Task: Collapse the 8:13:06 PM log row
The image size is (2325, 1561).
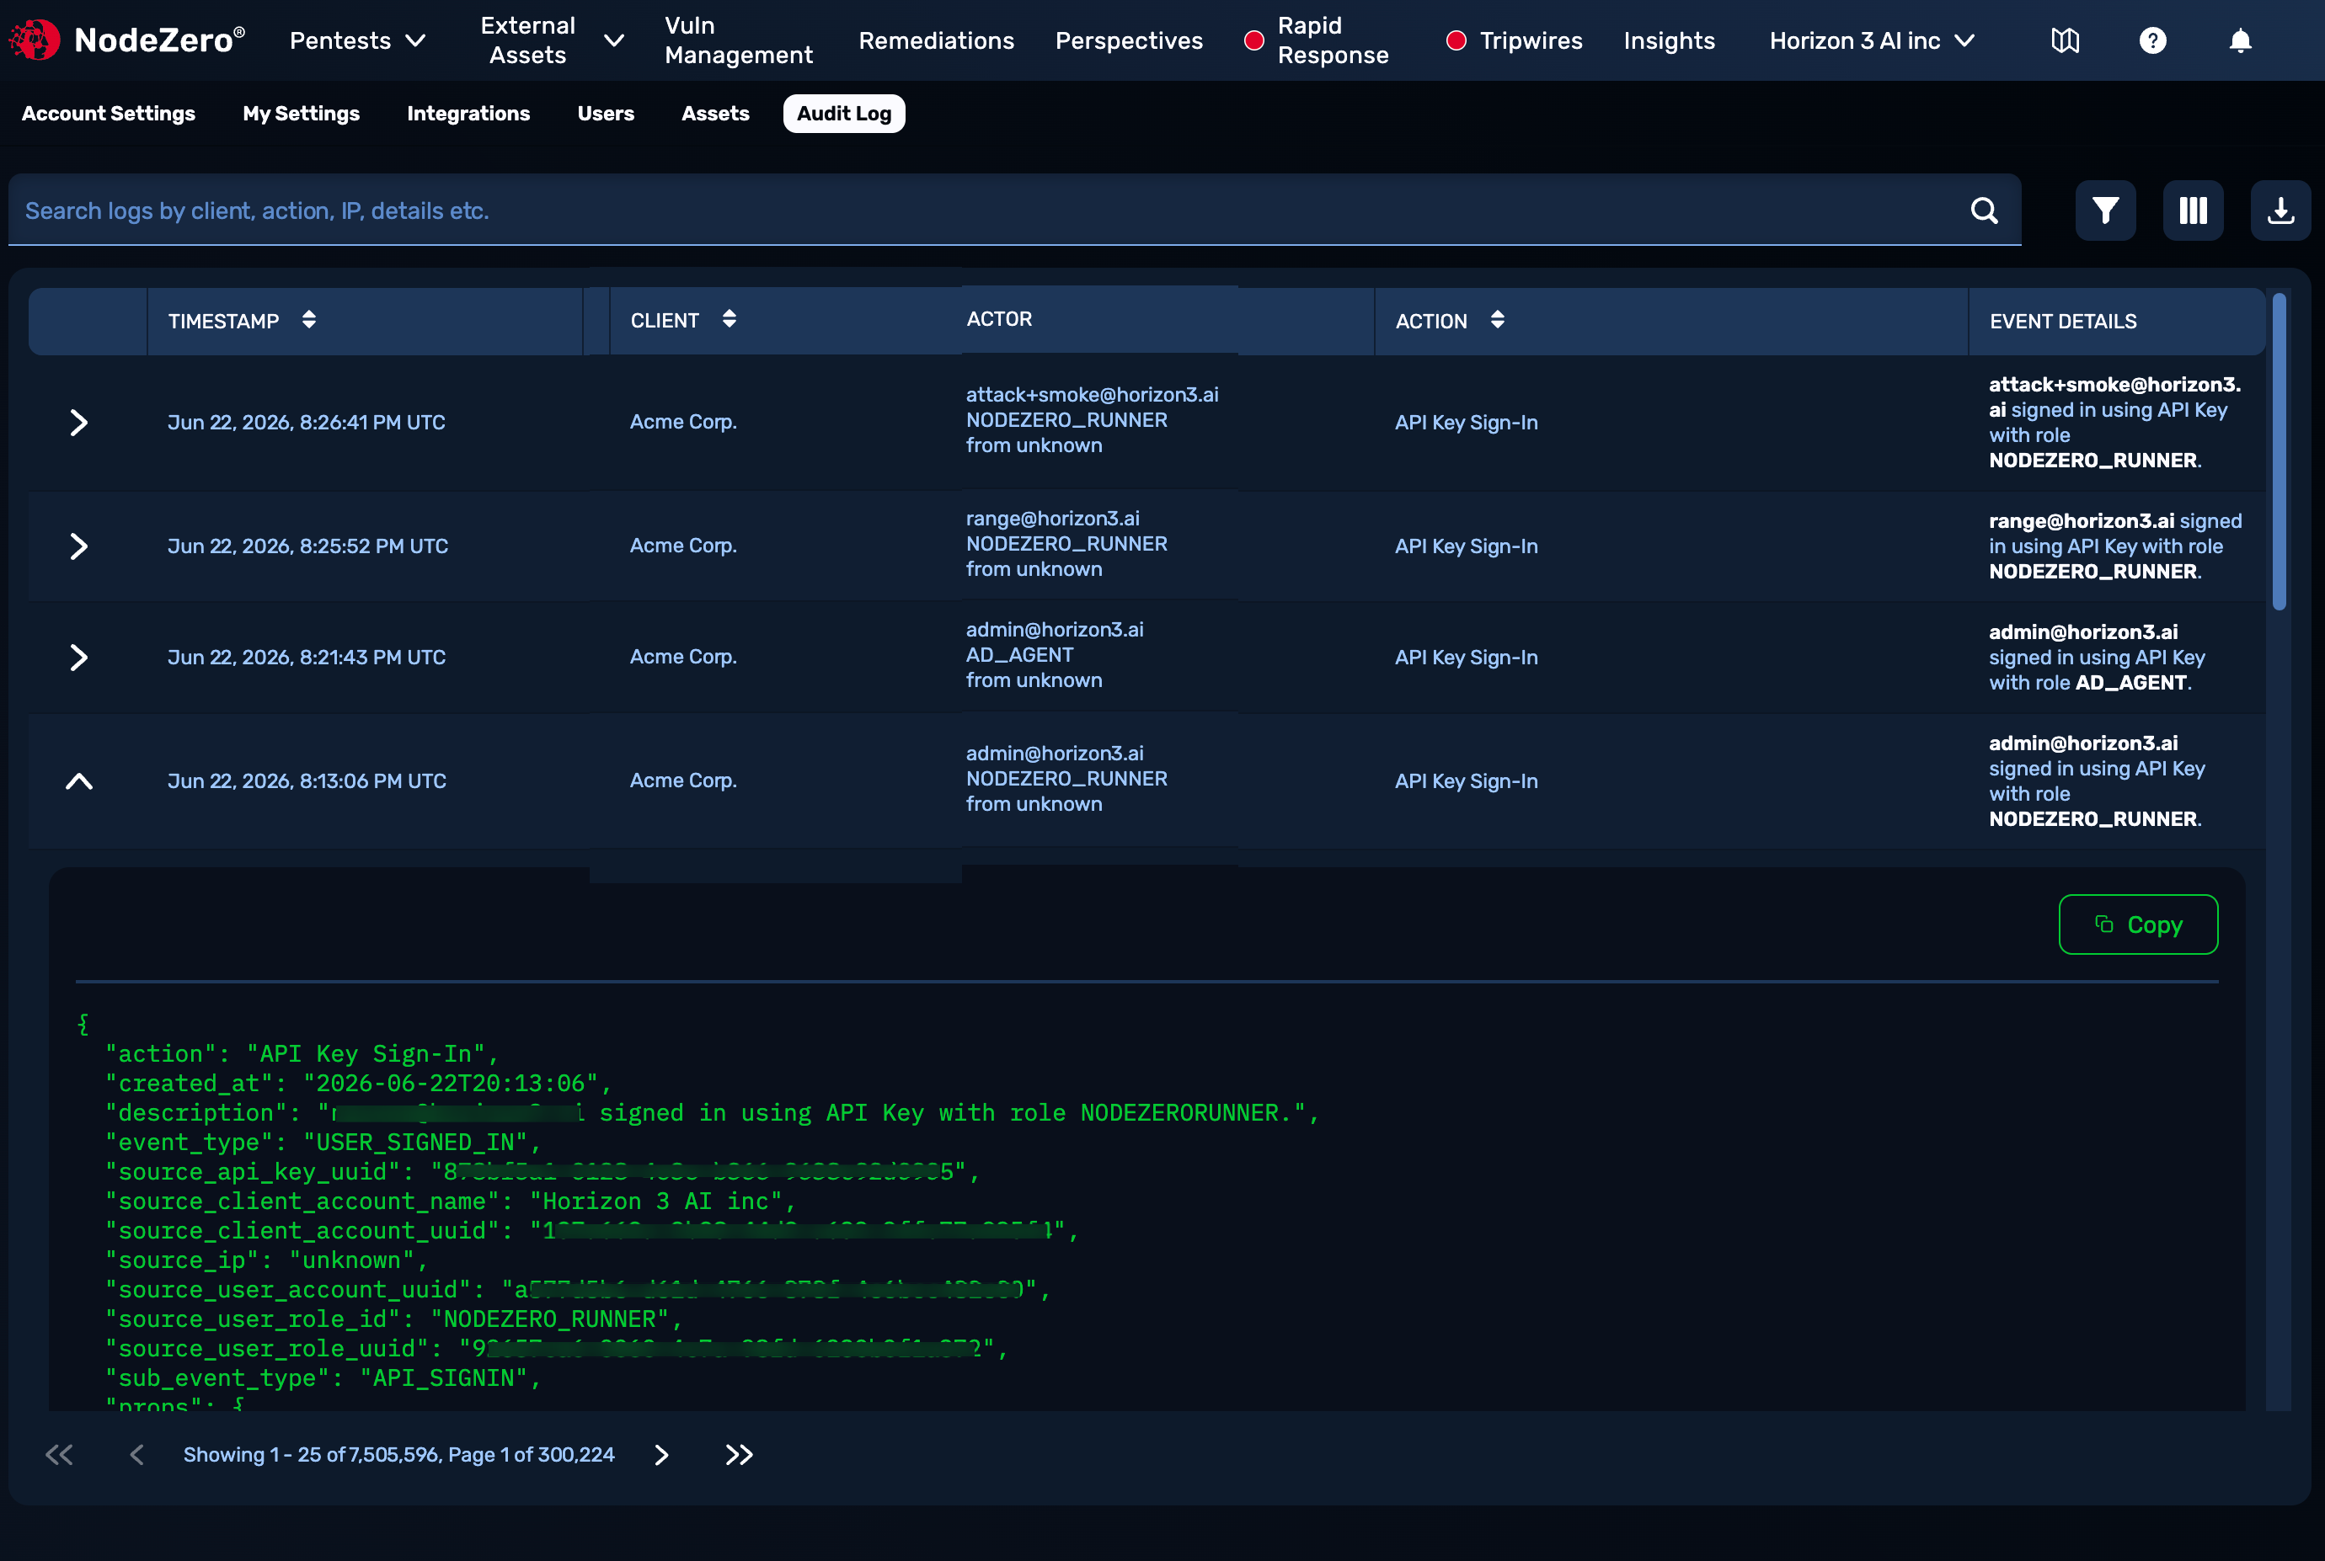Action: pyautogui.click(x=78, y=781)
